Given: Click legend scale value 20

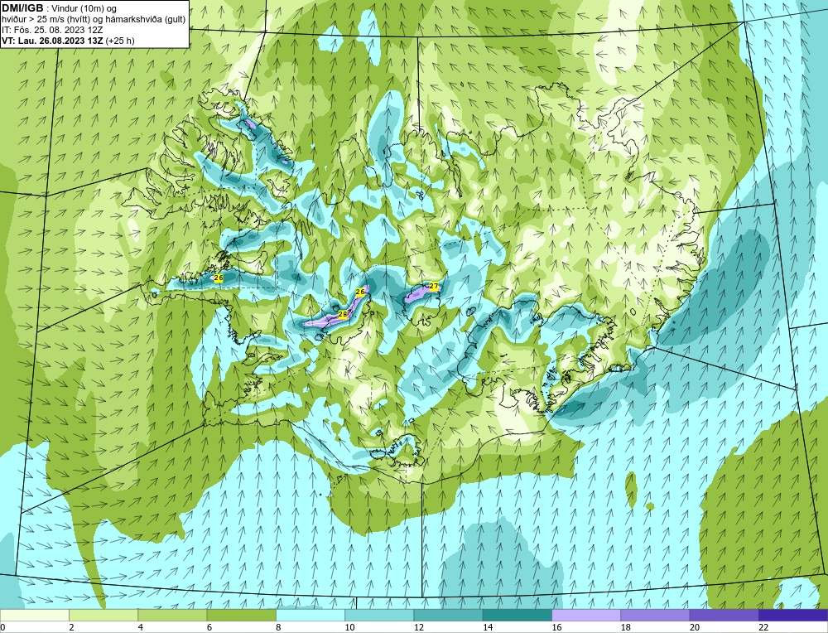Looking at the screenshot, I should 695,627.
